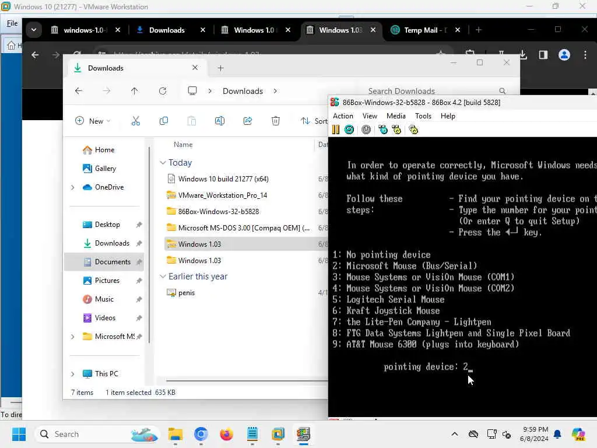
Task: Send Ctrl+Alt+Esc via 86Box toolbar
Action: (396, 129)
